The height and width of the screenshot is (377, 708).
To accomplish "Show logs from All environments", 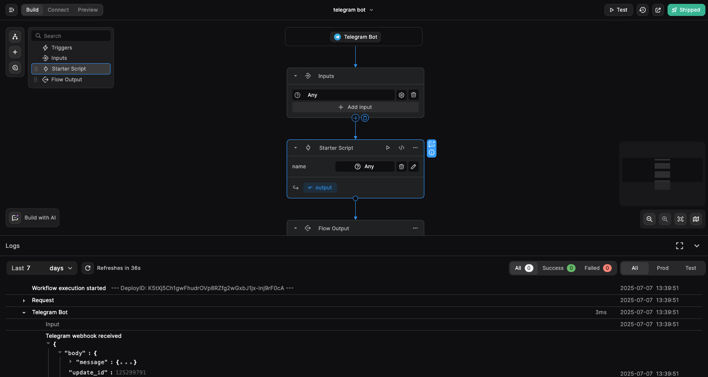I will 635,268.
